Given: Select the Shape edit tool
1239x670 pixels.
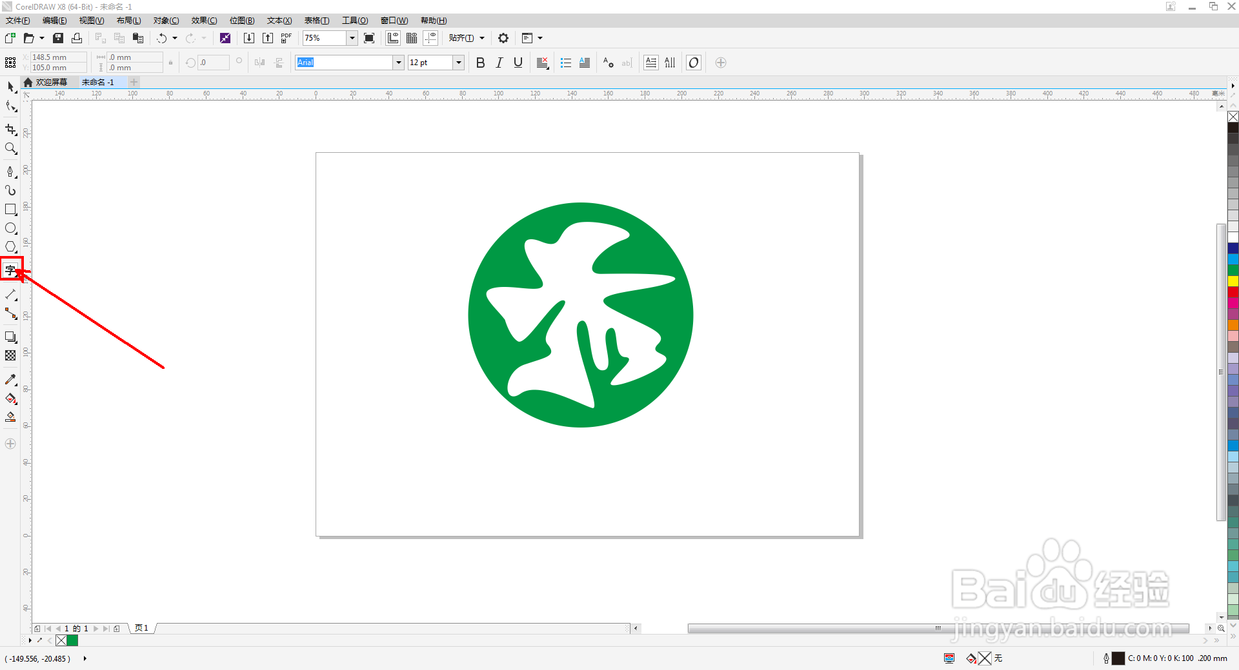Looking at the screenshot, I should [10, 106].
